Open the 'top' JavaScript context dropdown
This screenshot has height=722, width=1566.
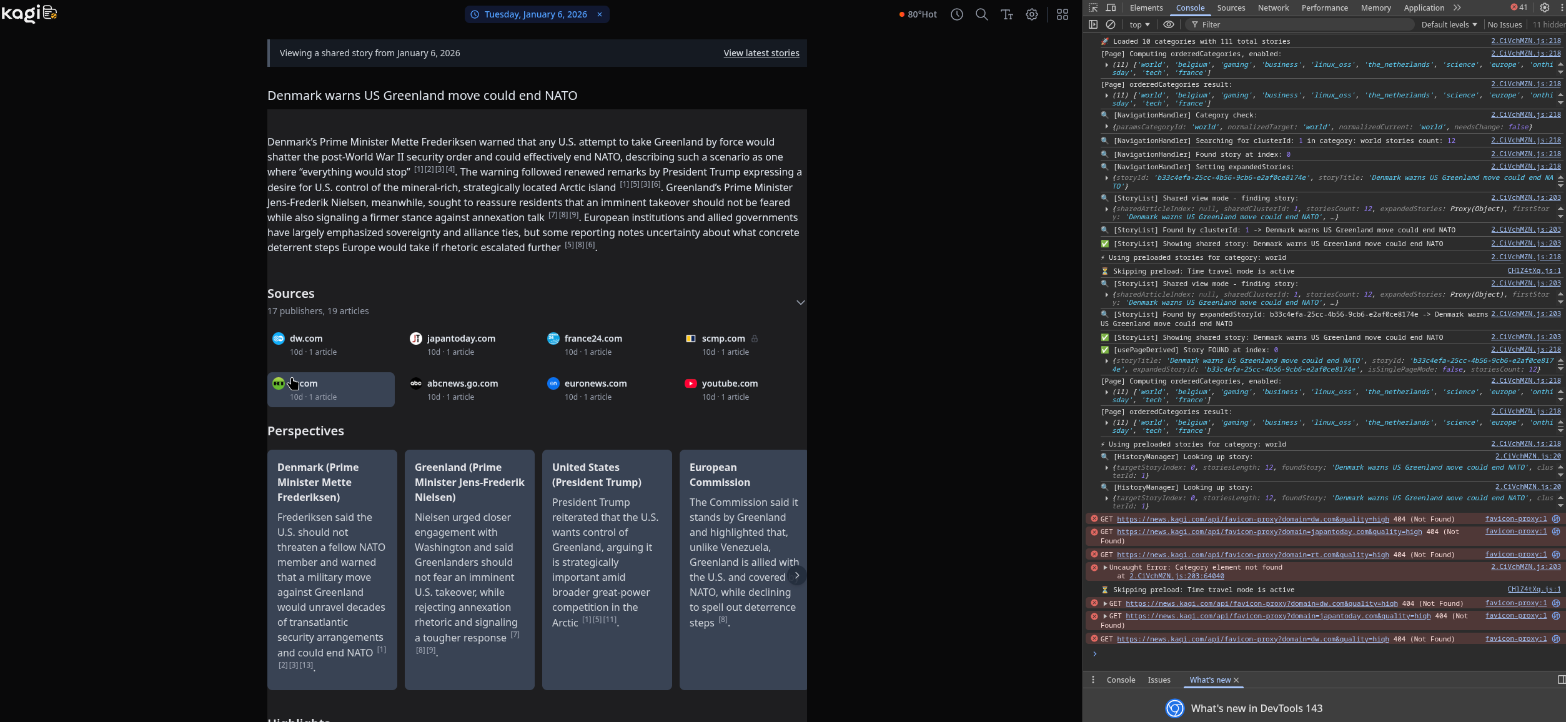click(x=1139, y=24)
